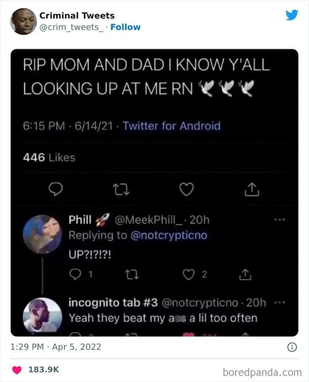
Task: Follow the crim_tweets_ account
Action: click(125, 27)
